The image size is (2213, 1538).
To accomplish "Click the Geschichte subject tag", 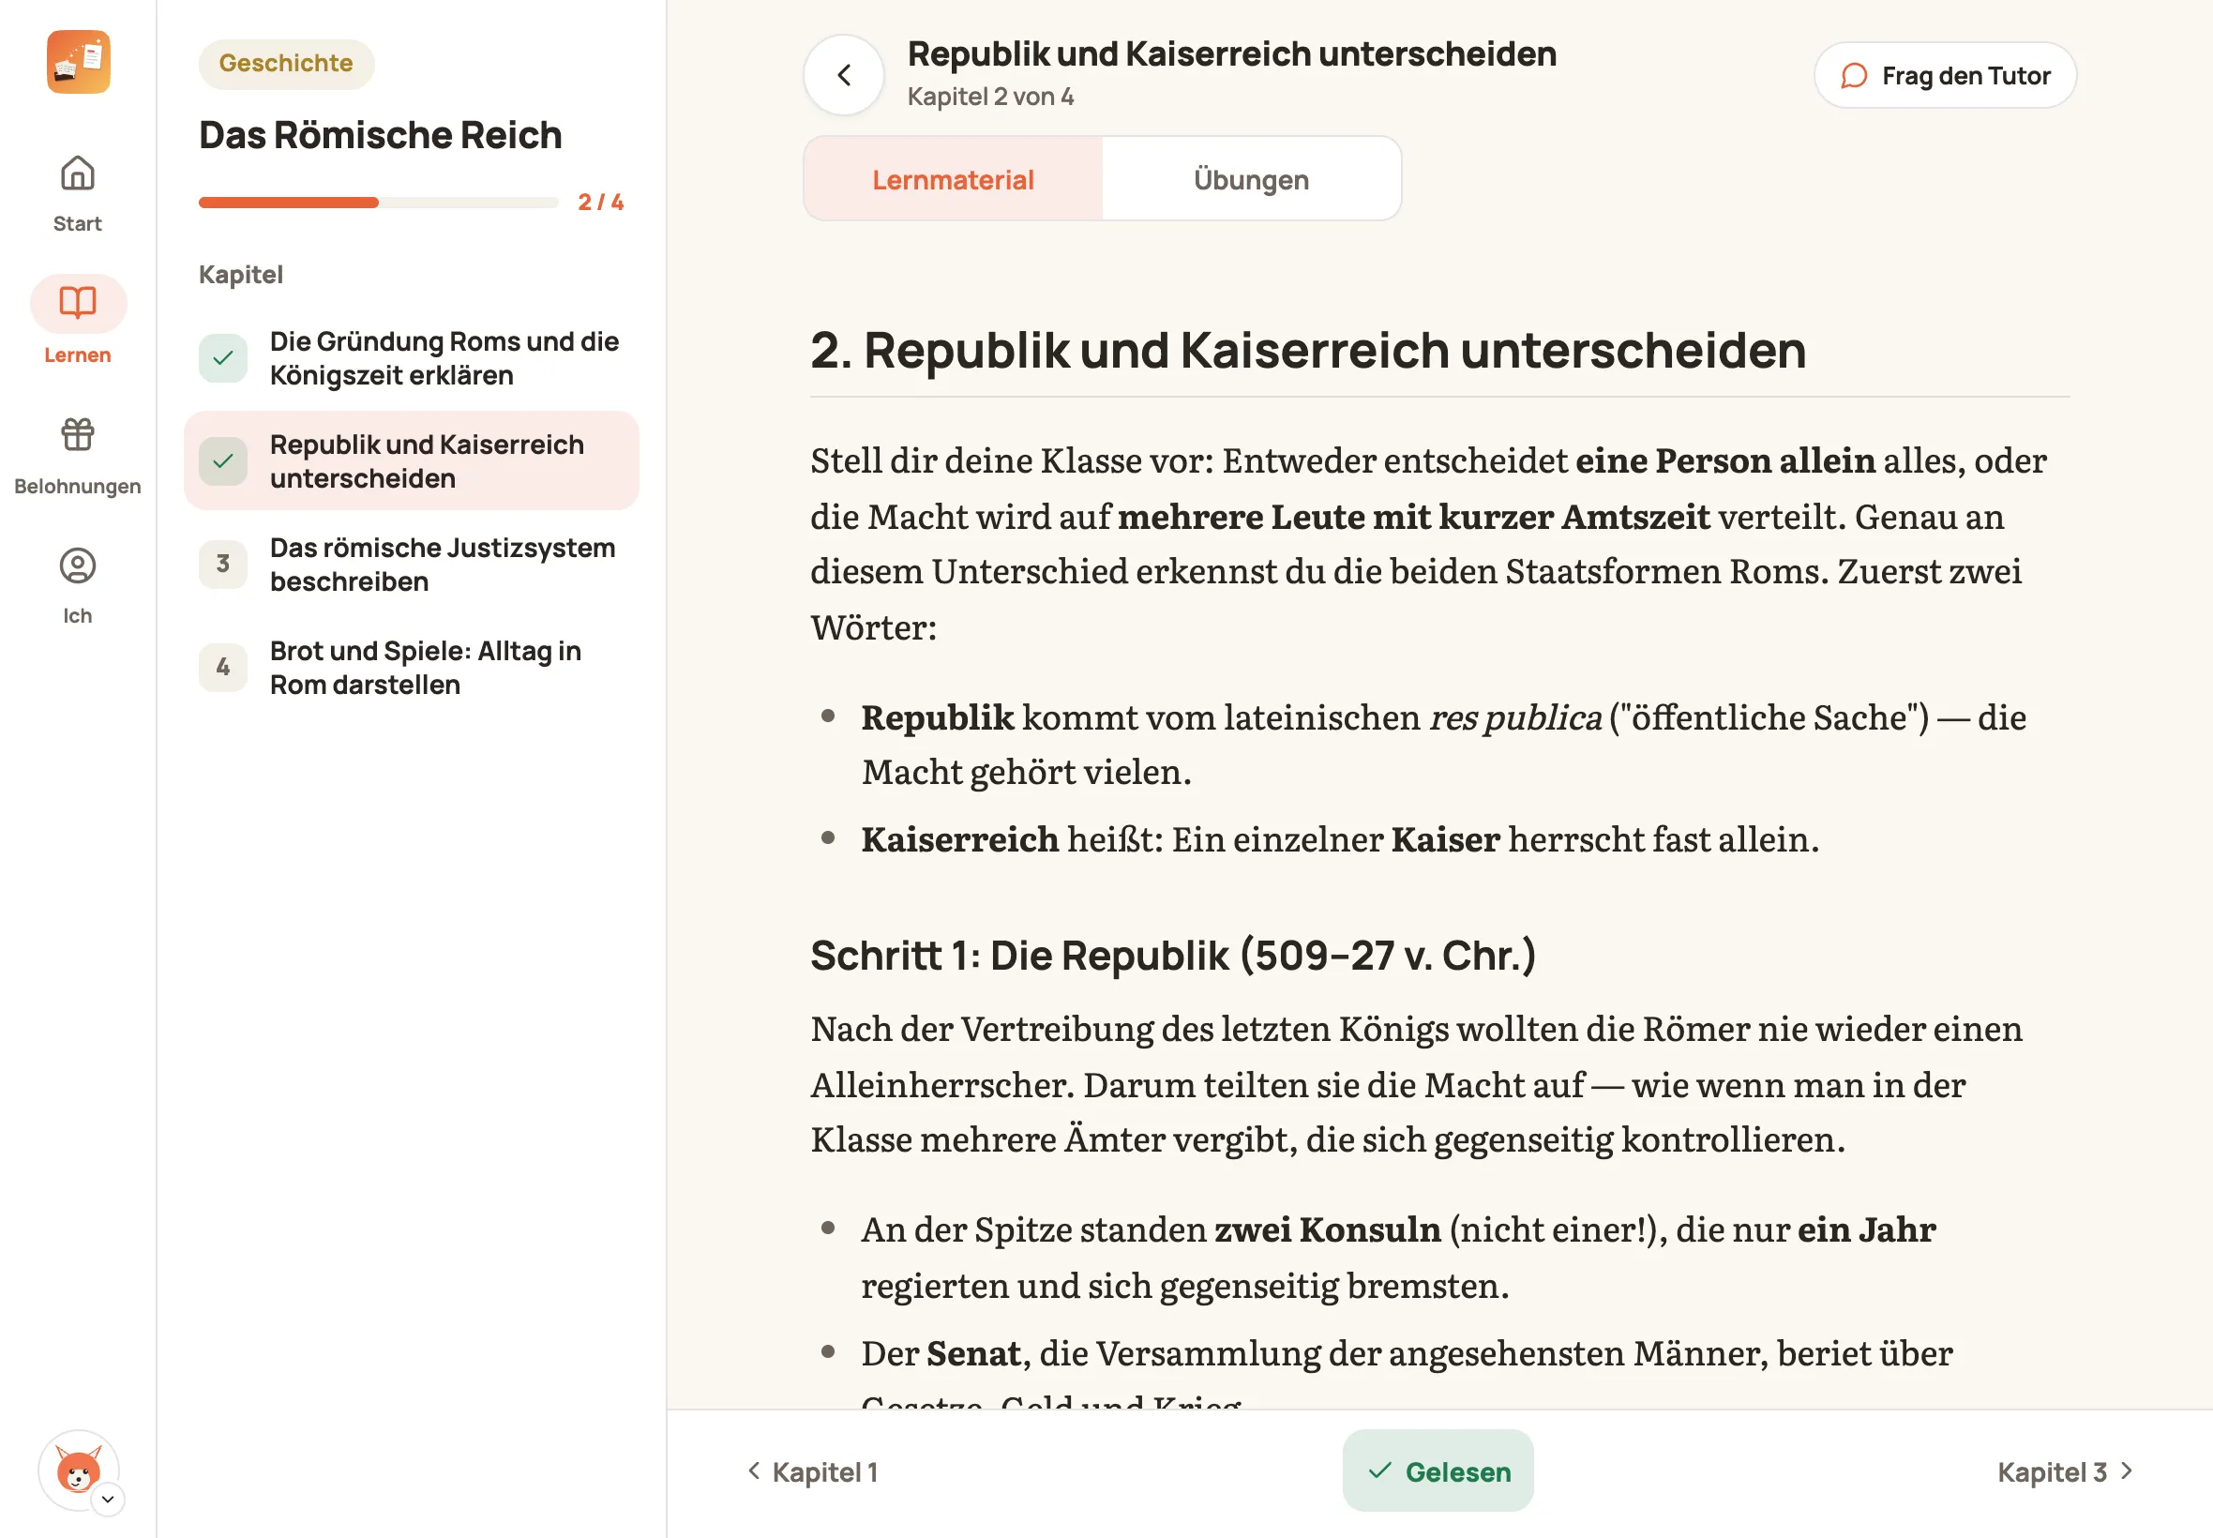I will (286, 64).
